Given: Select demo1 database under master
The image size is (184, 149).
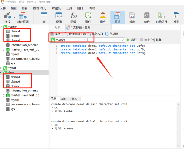Looking at the screenshot, I should [15, 31].
